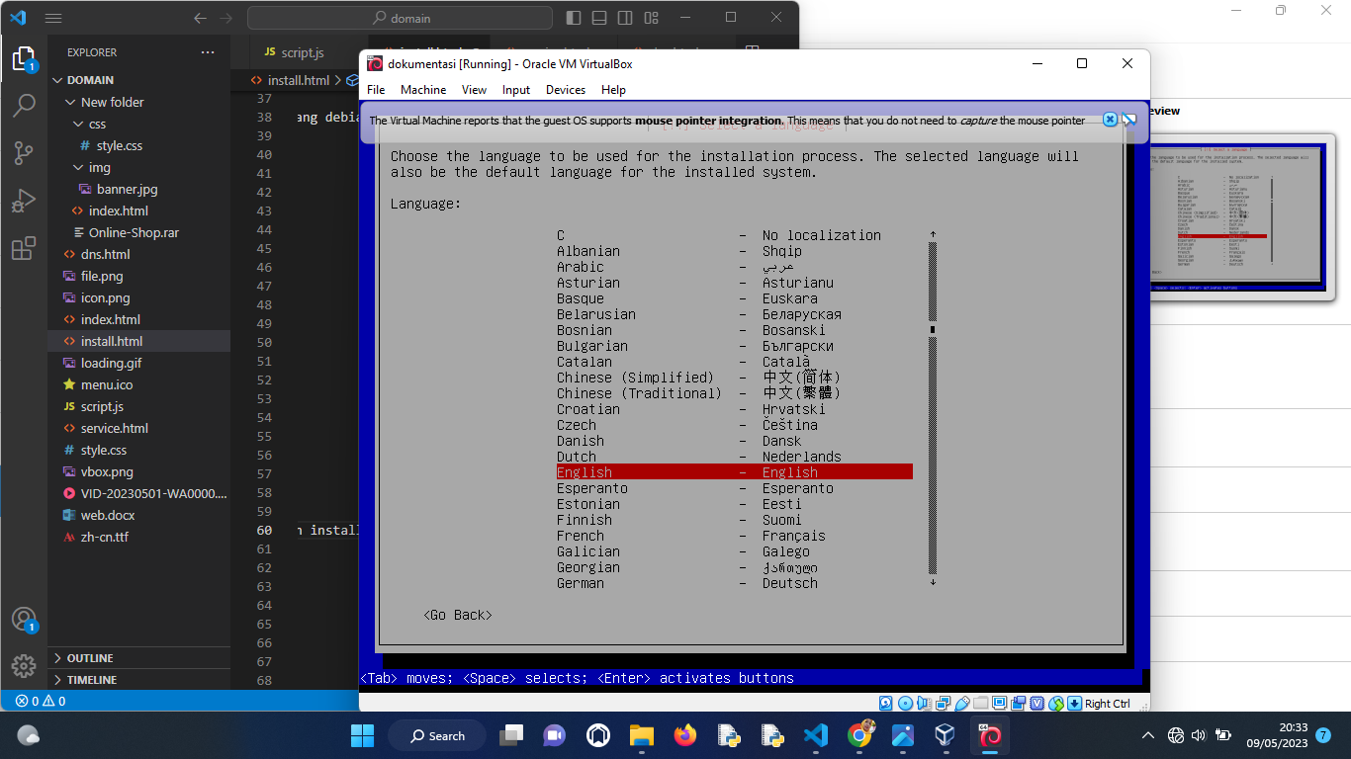The image size is (1351, 759).
Task: Open the VS Code hamburger application menu
Action: [53, 18]
